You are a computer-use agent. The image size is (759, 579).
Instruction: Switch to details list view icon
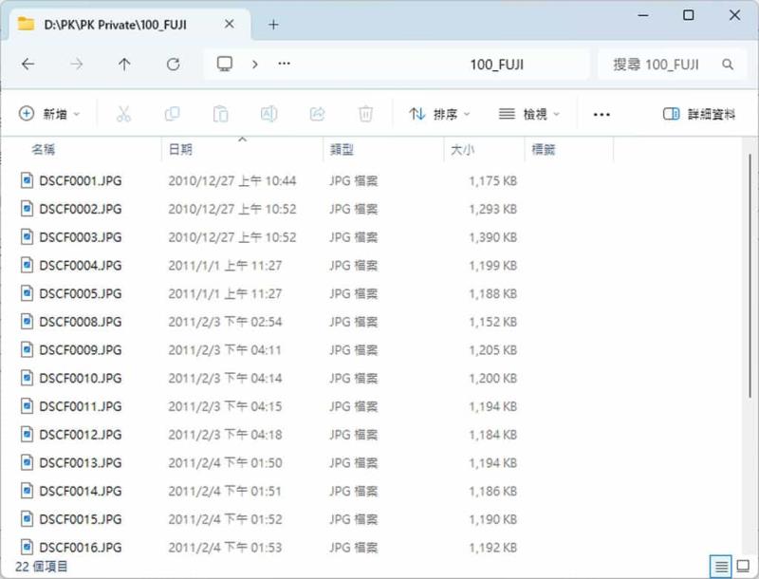(721, 566)
